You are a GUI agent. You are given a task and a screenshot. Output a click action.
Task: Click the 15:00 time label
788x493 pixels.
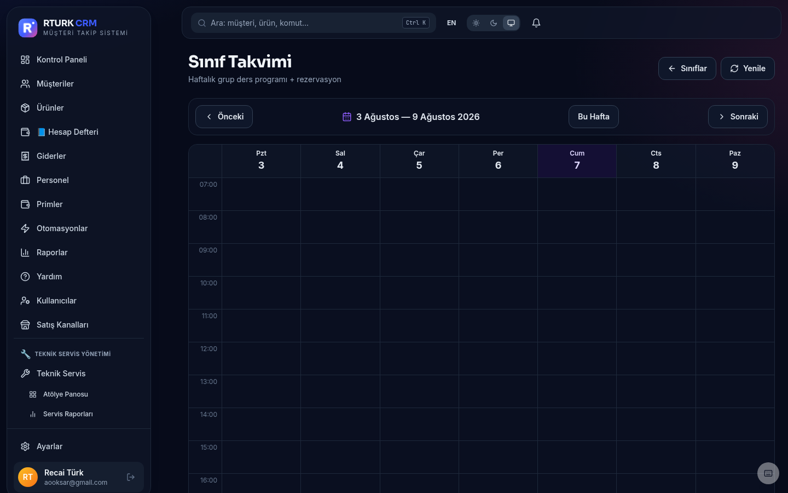(209, 448)
